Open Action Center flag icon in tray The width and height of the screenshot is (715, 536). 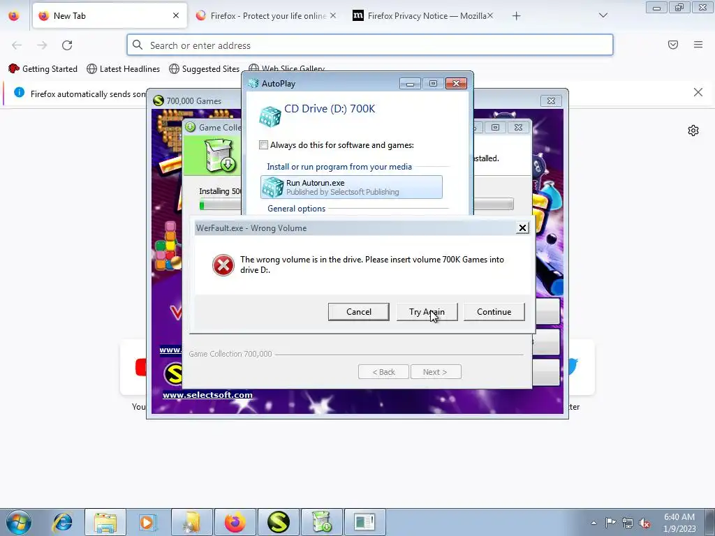[610, 522]
